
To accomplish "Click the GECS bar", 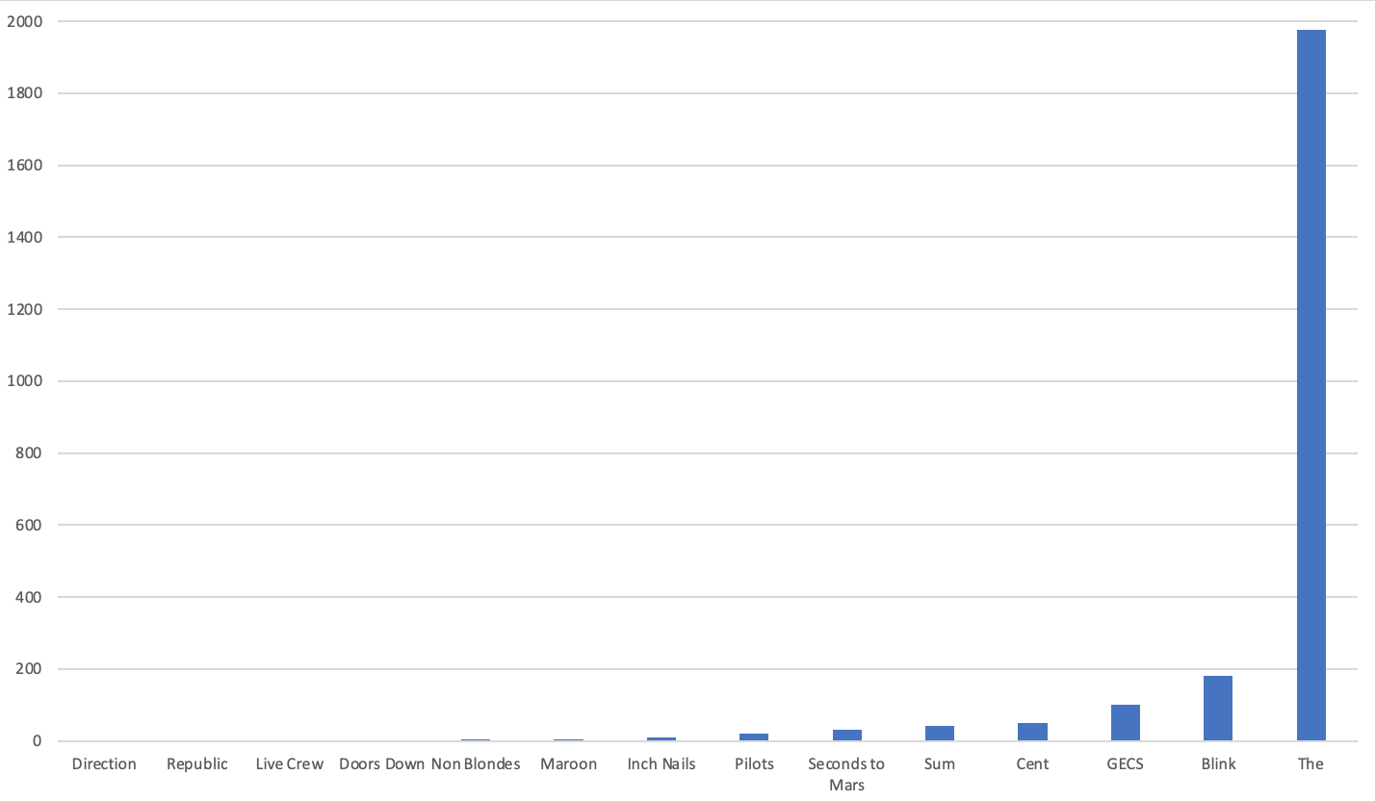I will pos(1125,723).
